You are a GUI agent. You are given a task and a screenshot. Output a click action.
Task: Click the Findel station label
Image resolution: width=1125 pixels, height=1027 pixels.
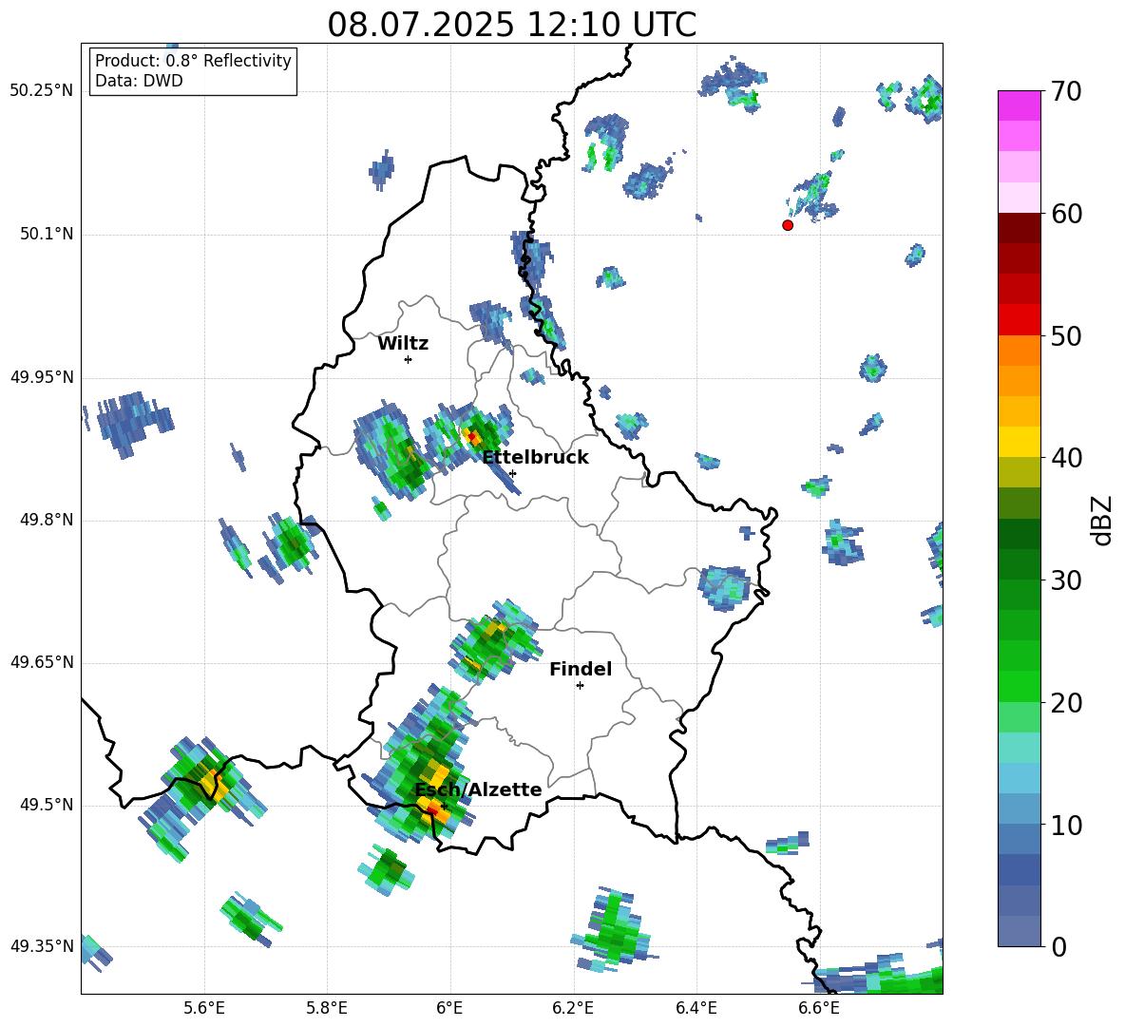pyautogui.click(x=581, y=669)
